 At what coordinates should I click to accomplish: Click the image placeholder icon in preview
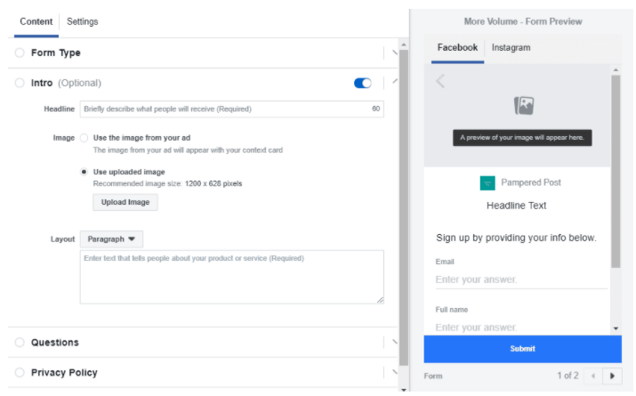point(524,106)
